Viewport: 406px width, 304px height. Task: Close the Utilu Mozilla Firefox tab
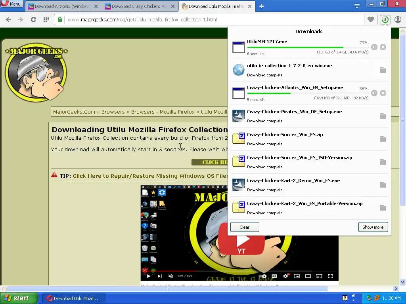[250, 6]
